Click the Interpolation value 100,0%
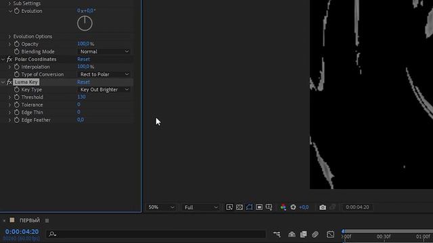433x243 pixels. (x=86, y=66)
